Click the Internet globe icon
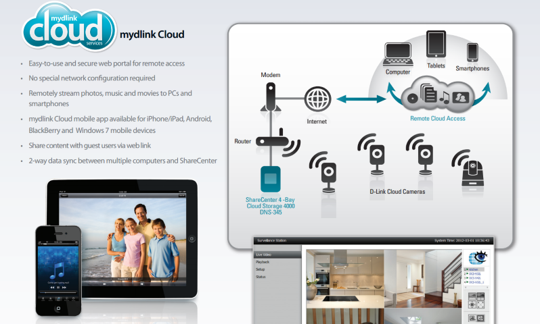540x324 pixels. pyautogui.click(x=317, y=99)
